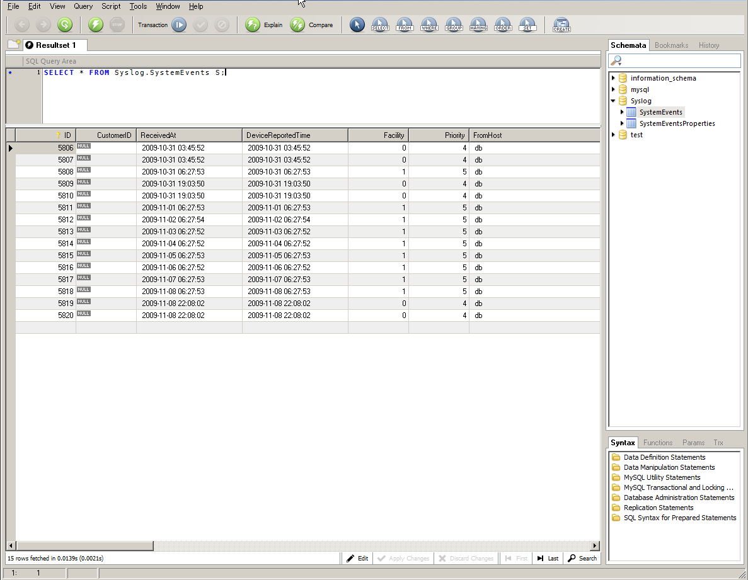Viewport: 748px width, 580px height.
Task: Jump to First row button
Action: pos(516,558)
